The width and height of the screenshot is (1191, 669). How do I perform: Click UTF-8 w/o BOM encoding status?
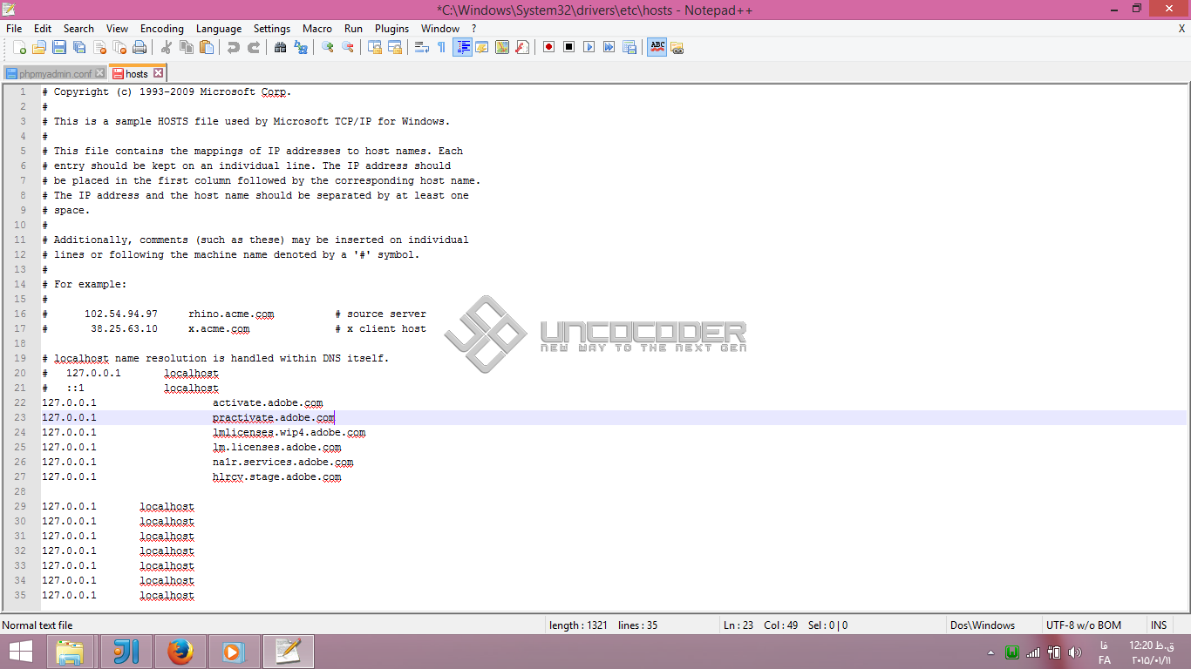click(1084, 625)
